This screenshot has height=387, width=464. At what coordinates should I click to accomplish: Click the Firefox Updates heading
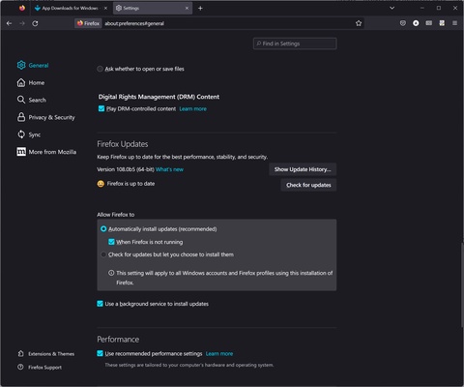[123, 144]
